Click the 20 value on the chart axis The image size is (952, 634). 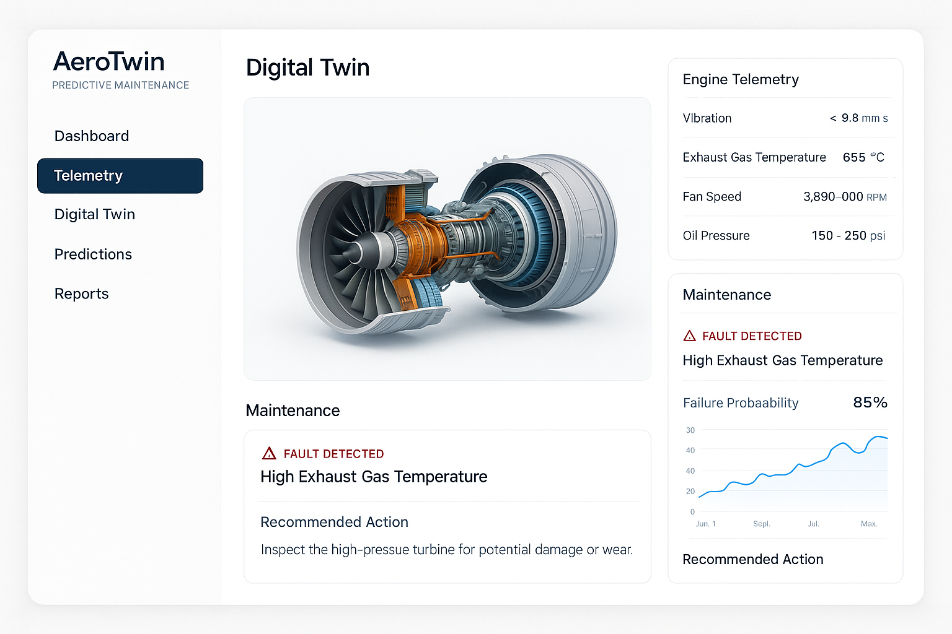point(690,492)
